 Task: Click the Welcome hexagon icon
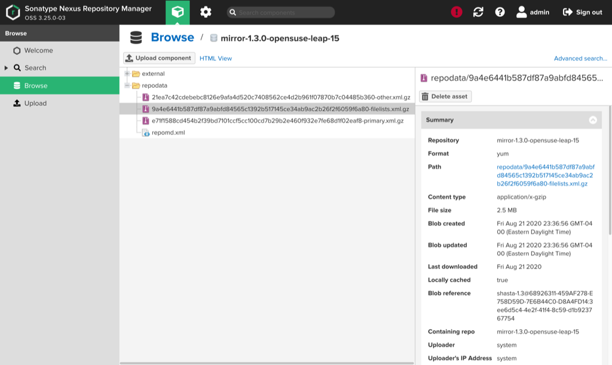[17, 51]
